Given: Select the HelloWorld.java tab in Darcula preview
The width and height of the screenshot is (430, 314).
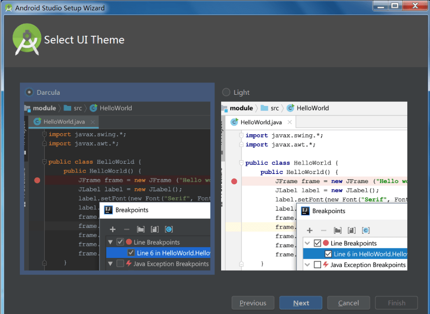Looking at the screenshot, I should pyautogui.click(x=64, y=122).
